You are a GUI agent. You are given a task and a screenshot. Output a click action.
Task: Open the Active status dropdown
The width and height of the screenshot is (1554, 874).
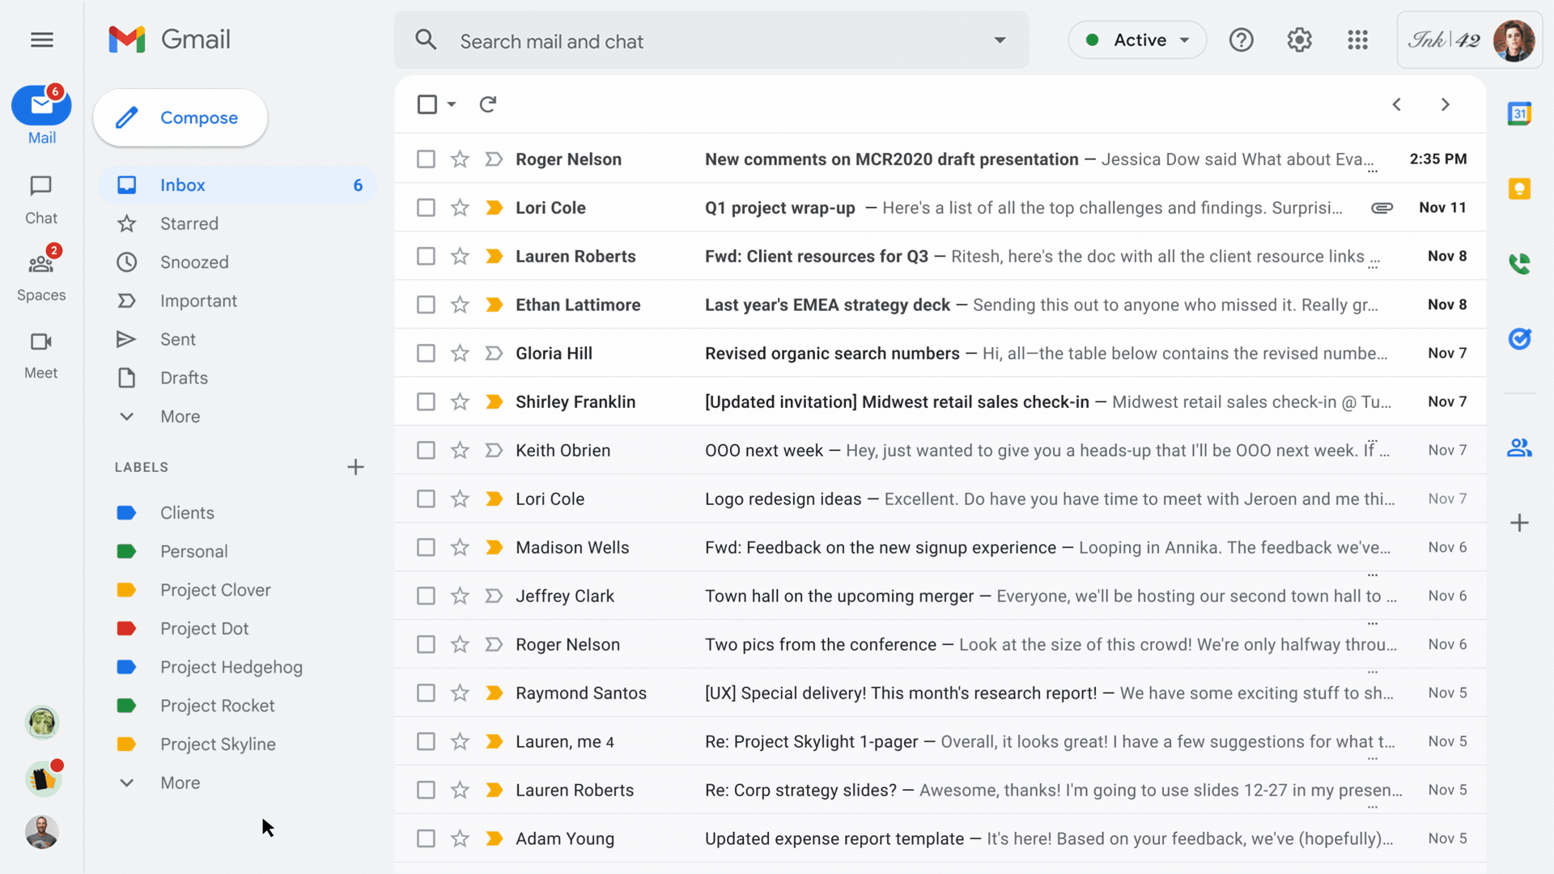click(x=1137, y=40)
